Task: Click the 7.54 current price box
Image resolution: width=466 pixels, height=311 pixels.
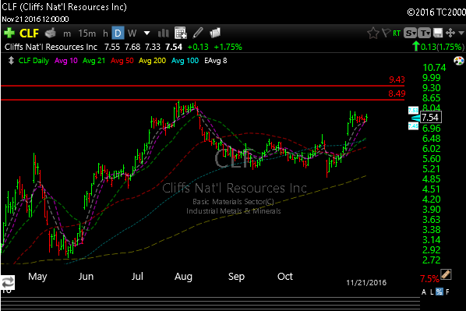Action: [x=430, y=117]
